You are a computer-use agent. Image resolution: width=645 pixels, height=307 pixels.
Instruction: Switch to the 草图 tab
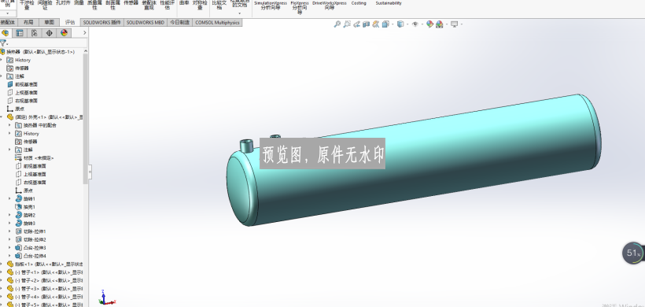coord(49,23)
